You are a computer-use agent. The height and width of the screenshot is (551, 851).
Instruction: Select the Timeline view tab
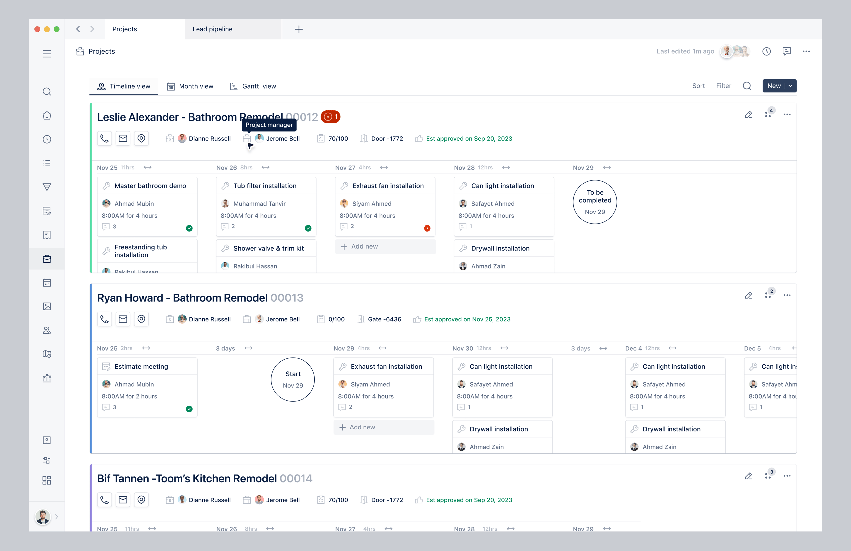tap(124, 86)
